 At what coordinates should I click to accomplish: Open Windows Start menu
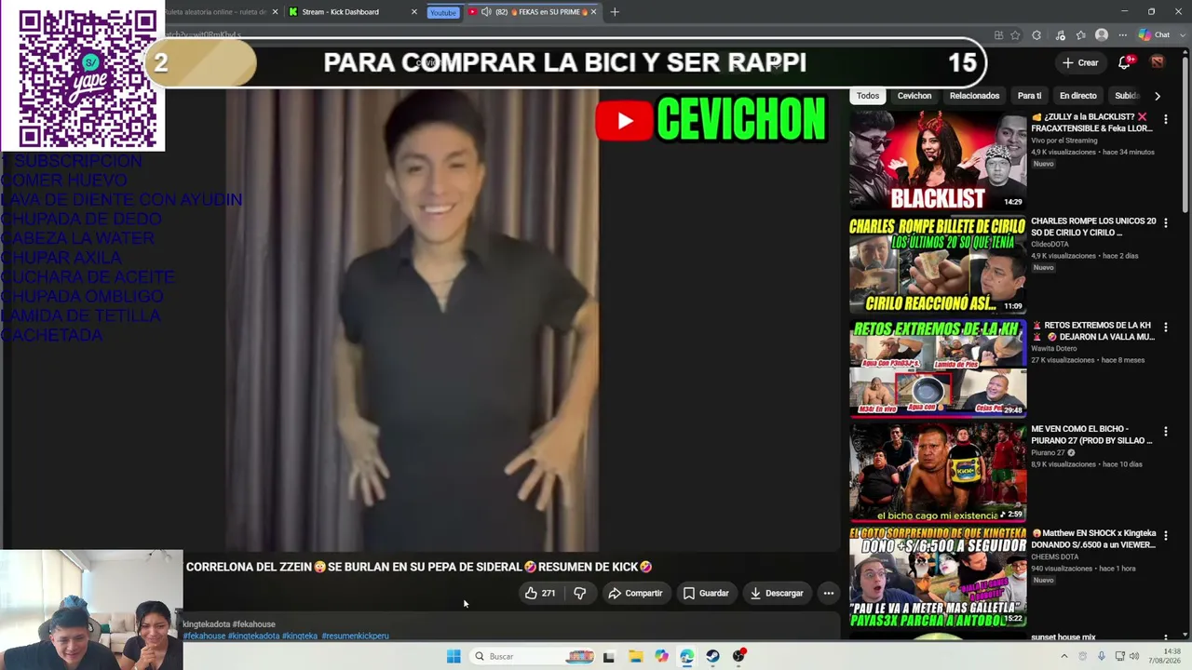(454, 656)
